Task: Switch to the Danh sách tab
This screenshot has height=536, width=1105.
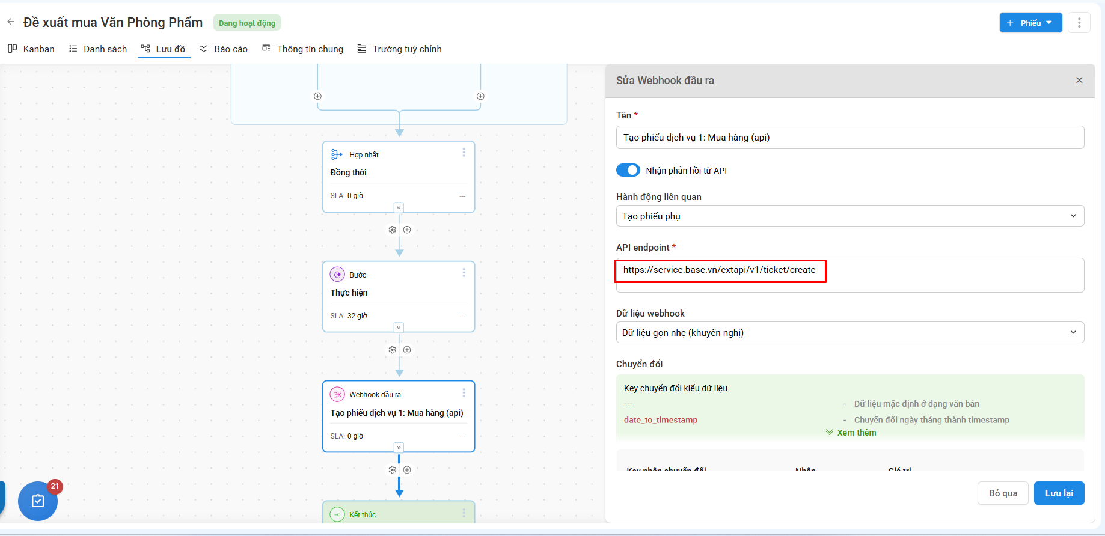Action: [x=98, y=49]
